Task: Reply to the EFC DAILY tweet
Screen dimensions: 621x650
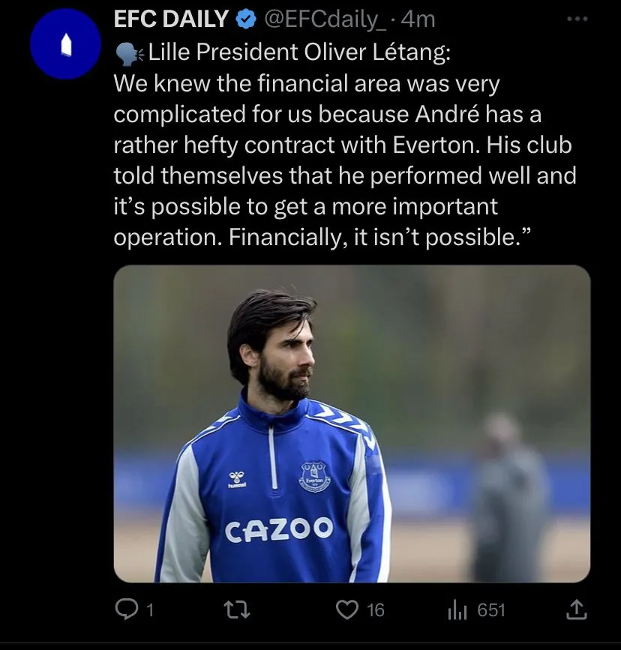Action: 124,610
